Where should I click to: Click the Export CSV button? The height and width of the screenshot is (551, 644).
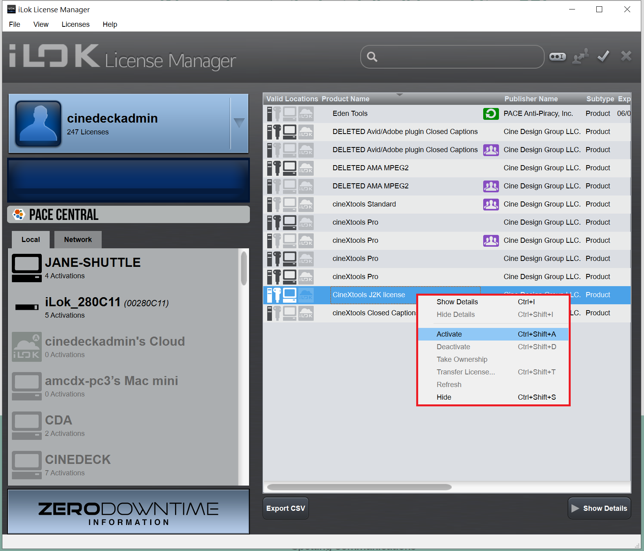pyautogui.click(x=286, y=508)
